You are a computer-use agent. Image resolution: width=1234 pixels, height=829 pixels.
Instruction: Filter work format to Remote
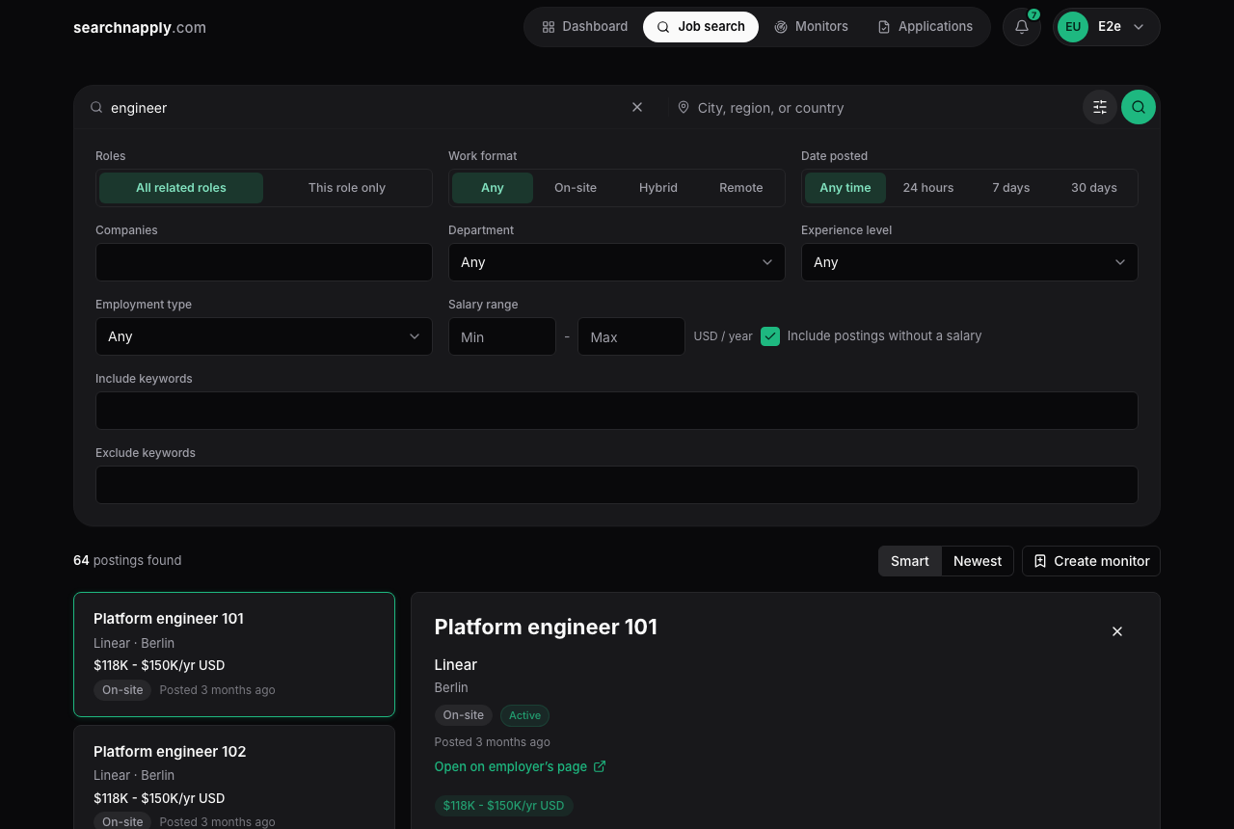tap(741, 188)
